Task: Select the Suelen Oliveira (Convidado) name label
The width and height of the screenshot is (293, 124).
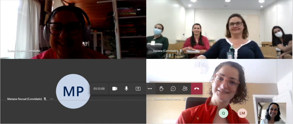Action: 24,51
